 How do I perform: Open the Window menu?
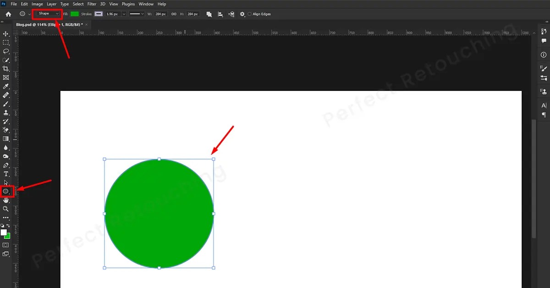point(146,4)
